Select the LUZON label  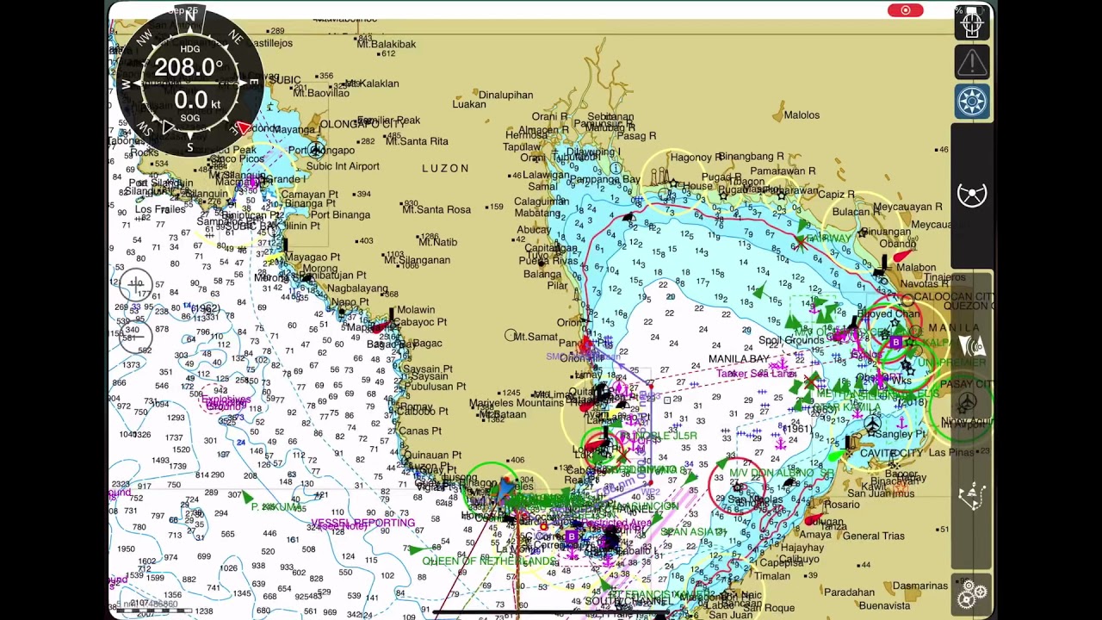(x=446, y=169)
